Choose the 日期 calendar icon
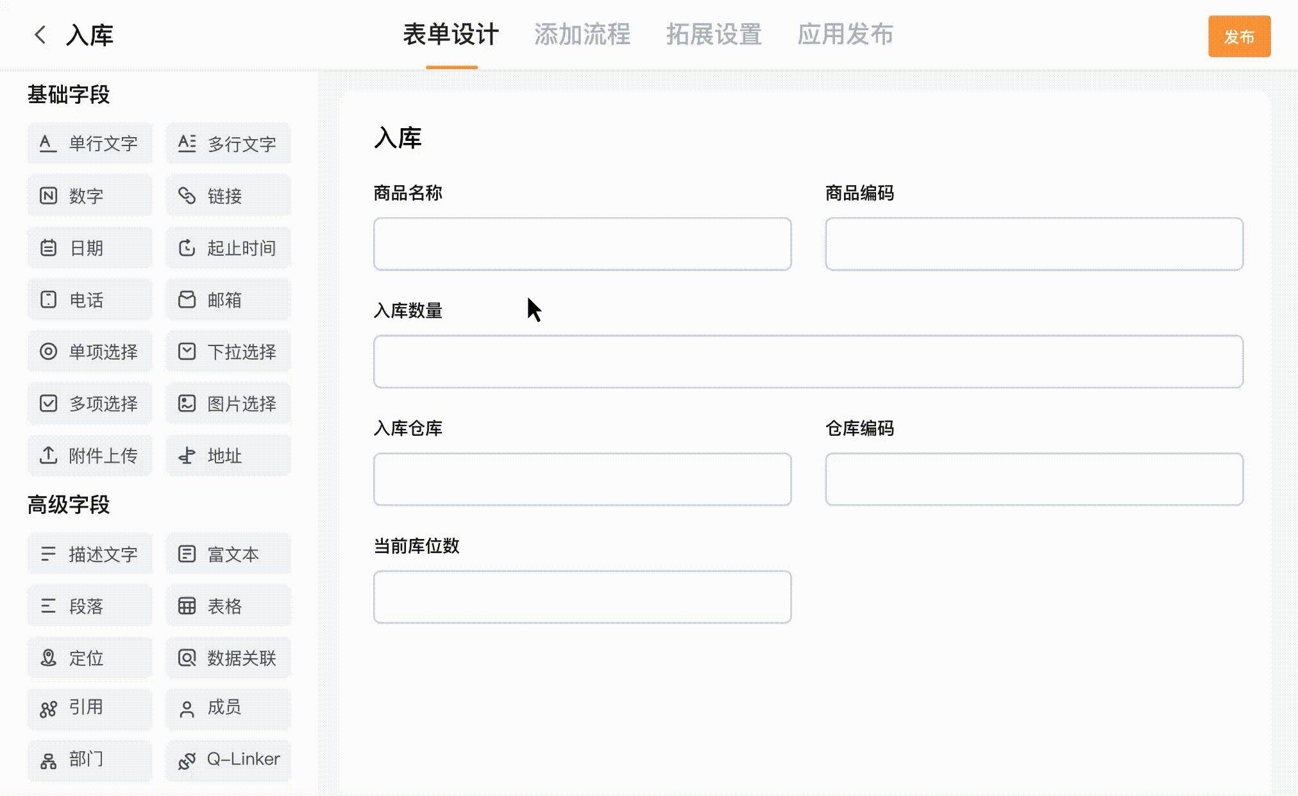The width and height of the screenshot is (1298, 796). (x=48, y=247)
